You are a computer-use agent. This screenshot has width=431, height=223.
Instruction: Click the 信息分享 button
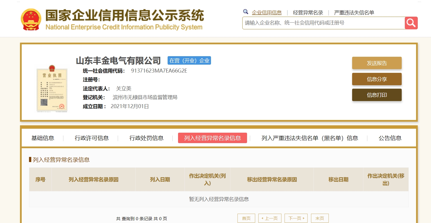(377, 79)
